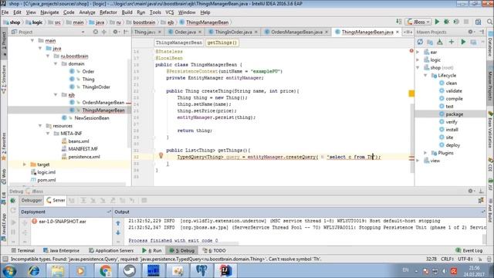
Task: Collapse the ru.boostbrain package
Action: click(48, 56)
